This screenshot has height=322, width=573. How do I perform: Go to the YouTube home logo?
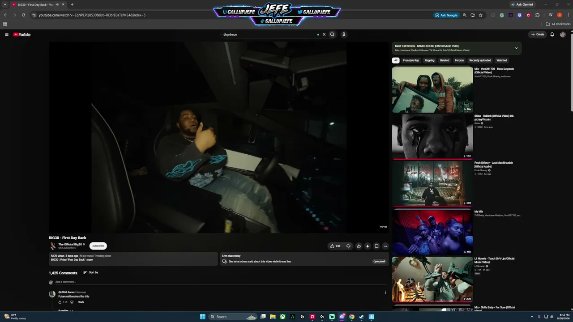point(22,34)
